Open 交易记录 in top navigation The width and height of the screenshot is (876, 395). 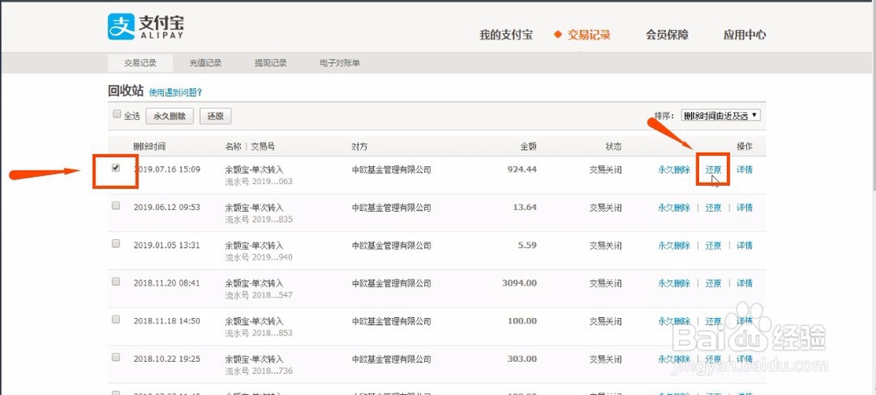(x=589, y=35)
